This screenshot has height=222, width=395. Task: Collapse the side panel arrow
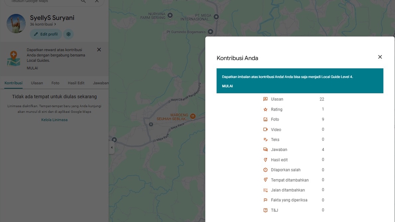click(112, 148)
